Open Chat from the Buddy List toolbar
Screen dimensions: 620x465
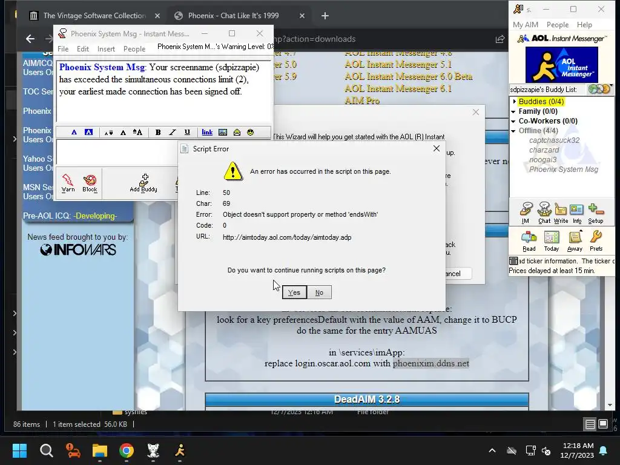pos(544,213)
